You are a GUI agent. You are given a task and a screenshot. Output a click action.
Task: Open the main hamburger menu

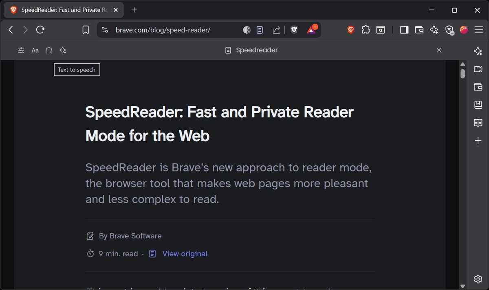pyautogui.click(x=478, y=29)
